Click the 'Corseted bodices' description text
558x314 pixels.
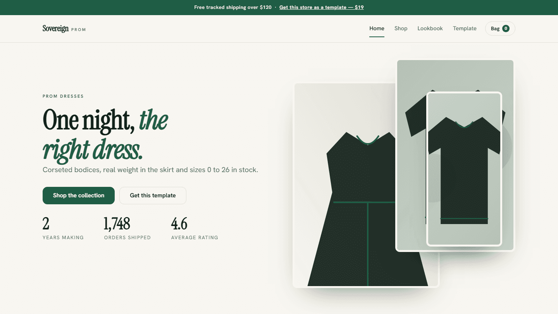coord(150,170)
